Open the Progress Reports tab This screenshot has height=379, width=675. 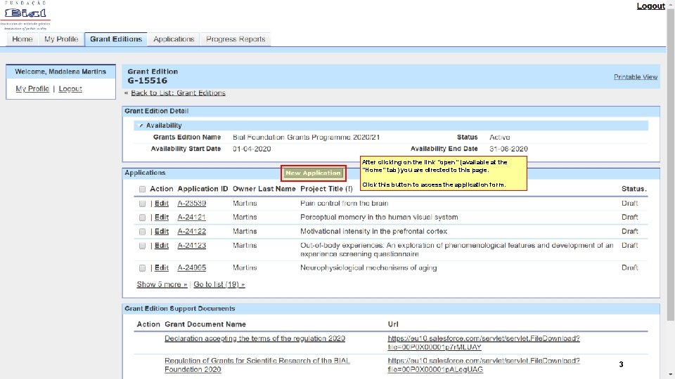236,39
